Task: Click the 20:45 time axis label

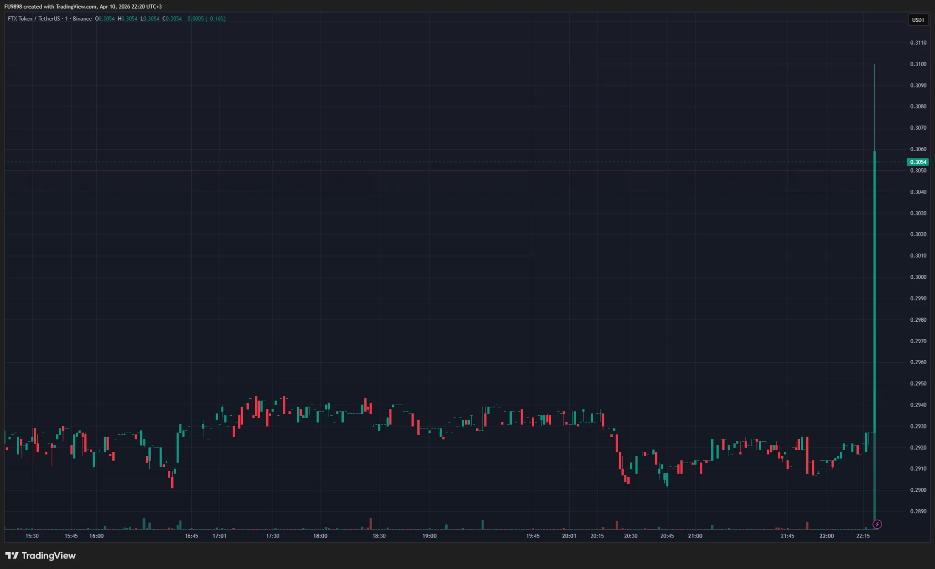Action: point(667,536)
